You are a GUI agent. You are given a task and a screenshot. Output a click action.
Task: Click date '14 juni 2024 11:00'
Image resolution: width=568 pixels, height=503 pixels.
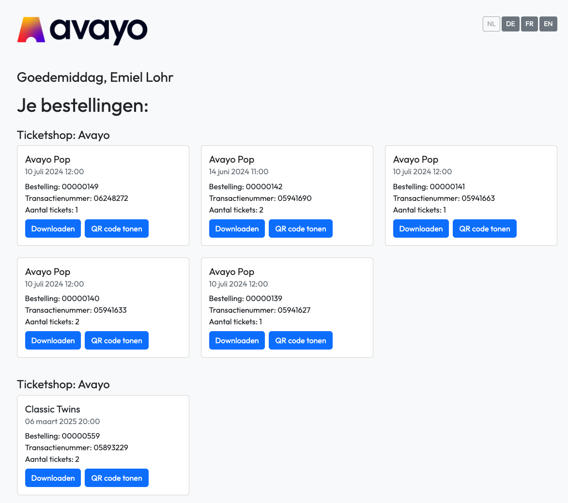(x=239, y=172)
